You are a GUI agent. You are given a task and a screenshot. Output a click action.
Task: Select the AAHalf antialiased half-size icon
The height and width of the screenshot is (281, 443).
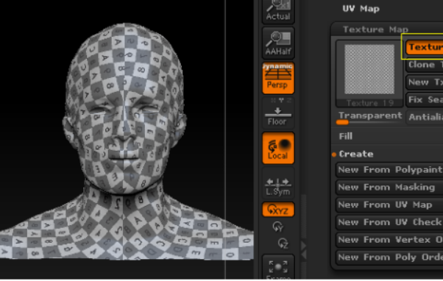tap(278, 43)
